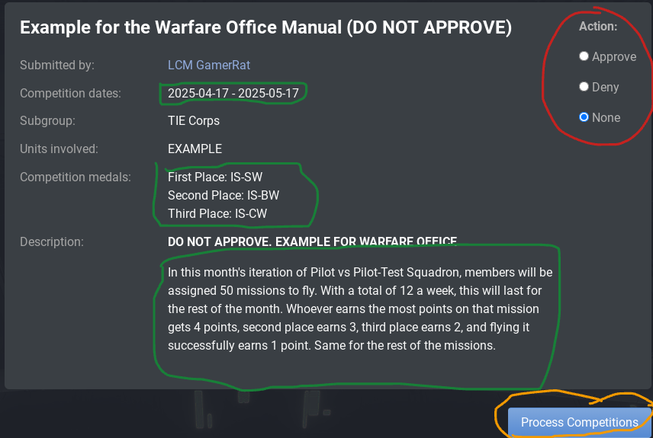Click the Pilot vs Pilot description paragraph
Image resolution: width=653 pixels, height=438 pixels.
359,309
